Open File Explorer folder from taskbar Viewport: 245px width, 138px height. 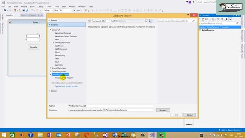pos(40,135)
